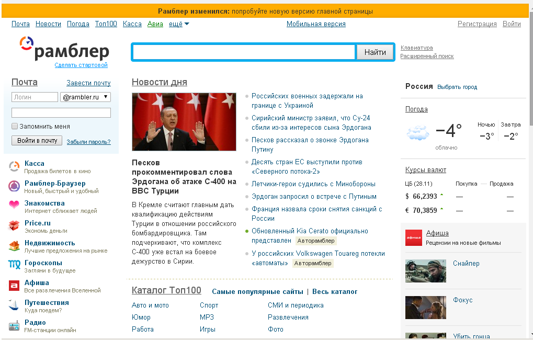Click the Выбрать город link
The height and width of the screenshot is (340, 533).
pos(457,87)
